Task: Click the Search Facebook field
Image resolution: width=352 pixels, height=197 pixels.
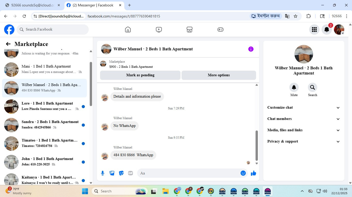Action: click(53, 30)
